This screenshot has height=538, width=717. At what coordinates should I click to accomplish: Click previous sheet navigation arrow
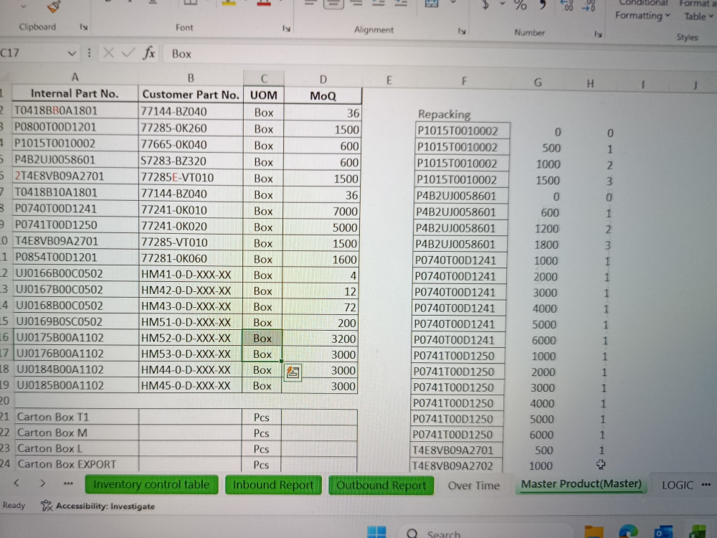point(16,483)
